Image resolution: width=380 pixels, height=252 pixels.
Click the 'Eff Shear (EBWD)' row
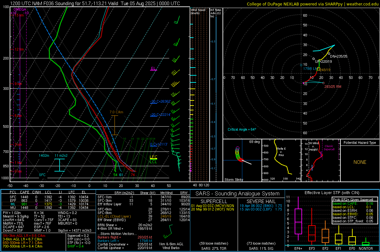(x=144, y=220)
